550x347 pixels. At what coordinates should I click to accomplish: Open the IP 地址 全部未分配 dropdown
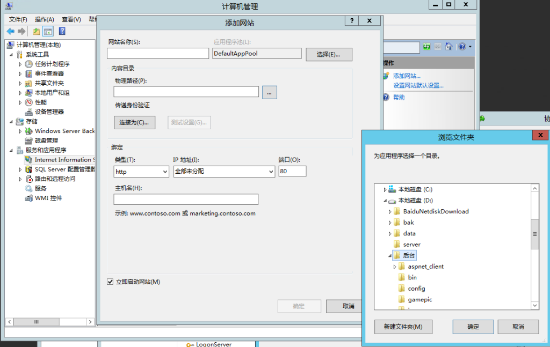point(224,172)
